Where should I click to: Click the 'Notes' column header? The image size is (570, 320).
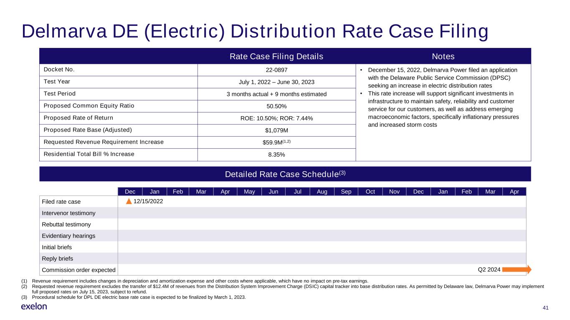pyautogui.click(x=443, y=56)
